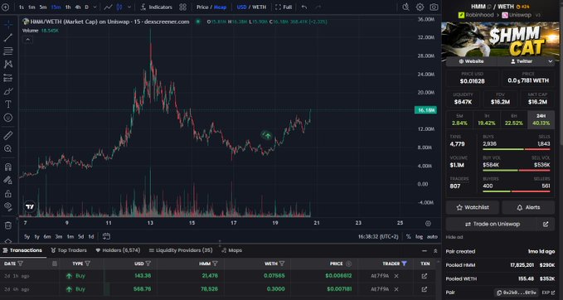Toggle the percent scale mode
The width and height of the screenshot is (563, 300).
pyautogui.click(x=409, y=236)
